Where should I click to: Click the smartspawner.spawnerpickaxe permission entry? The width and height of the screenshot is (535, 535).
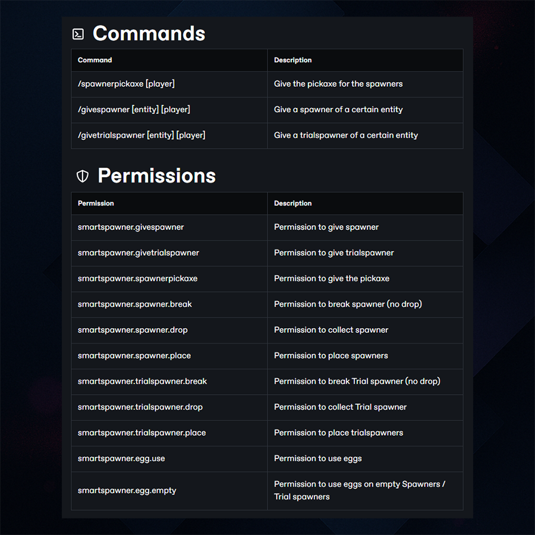pos(137,278)
